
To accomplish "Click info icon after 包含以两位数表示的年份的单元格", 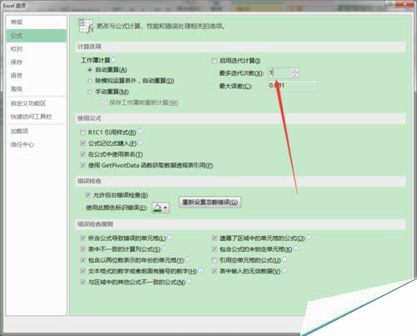I will coord(188,259).
